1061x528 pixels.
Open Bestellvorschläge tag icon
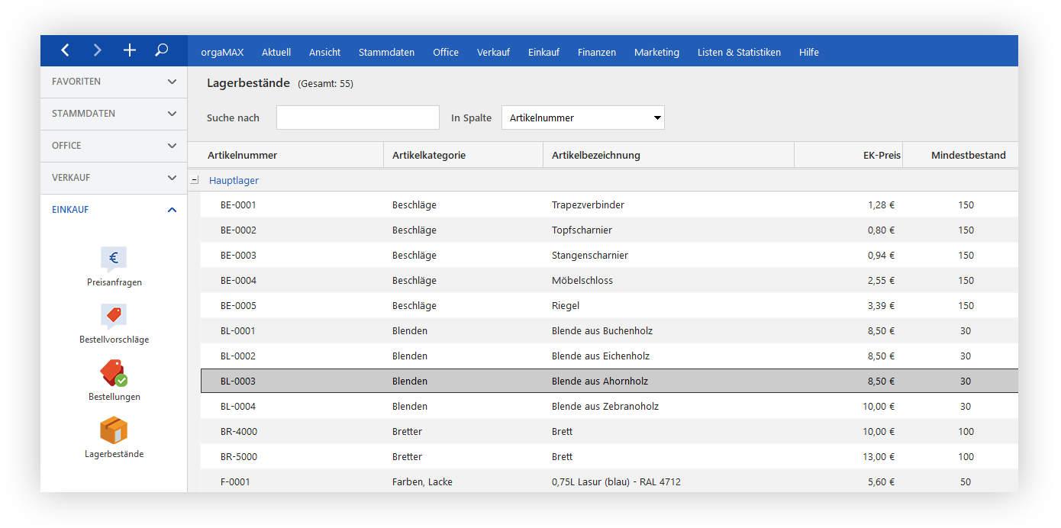click(x=114, y=316)
